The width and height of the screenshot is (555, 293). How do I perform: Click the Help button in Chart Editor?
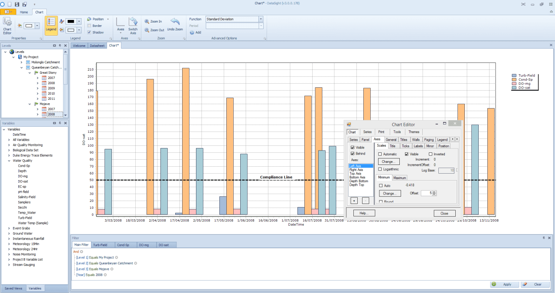pos(363,213)
